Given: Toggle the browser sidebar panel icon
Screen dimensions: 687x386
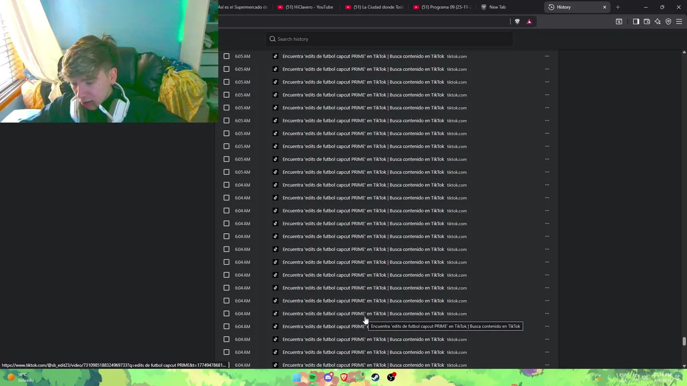Looking at the screenshot, I should tap(636, 21).
